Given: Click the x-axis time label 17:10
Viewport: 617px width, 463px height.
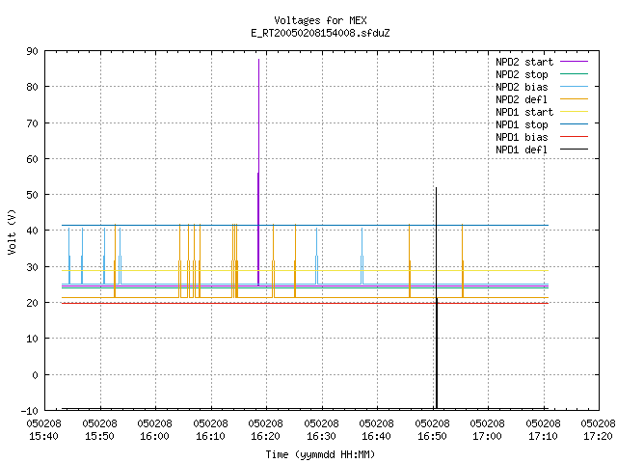Looking at the screenshot, I should point(544,436).
